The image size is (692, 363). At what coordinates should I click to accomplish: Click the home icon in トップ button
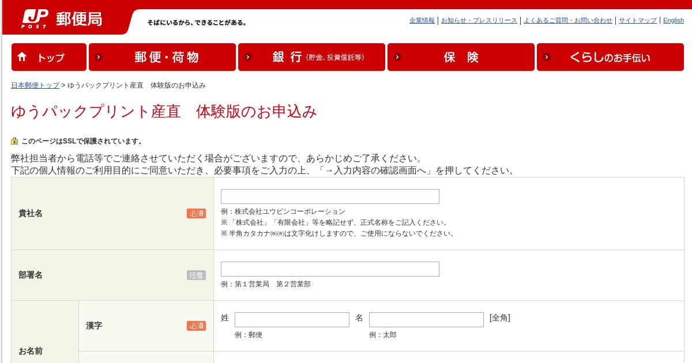point(22,57)
